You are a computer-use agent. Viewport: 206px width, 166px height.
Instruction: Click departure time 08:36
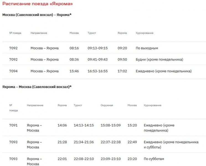coord(74,60)
